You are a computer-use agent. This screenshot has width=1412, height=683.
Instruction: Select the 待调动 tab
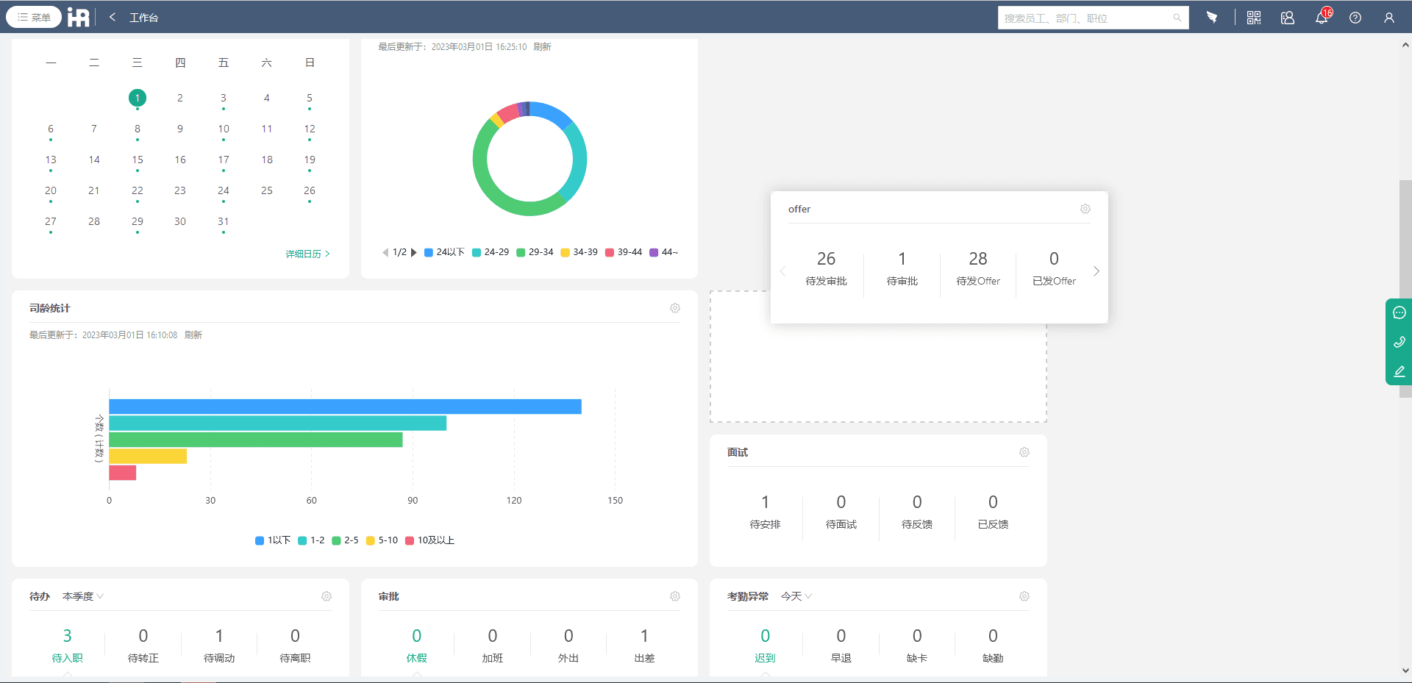click(x=219, y=646)
